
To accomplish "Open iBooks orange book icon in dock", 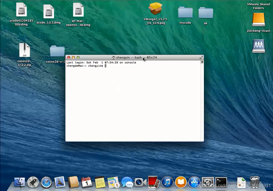I will click(181, 182).
